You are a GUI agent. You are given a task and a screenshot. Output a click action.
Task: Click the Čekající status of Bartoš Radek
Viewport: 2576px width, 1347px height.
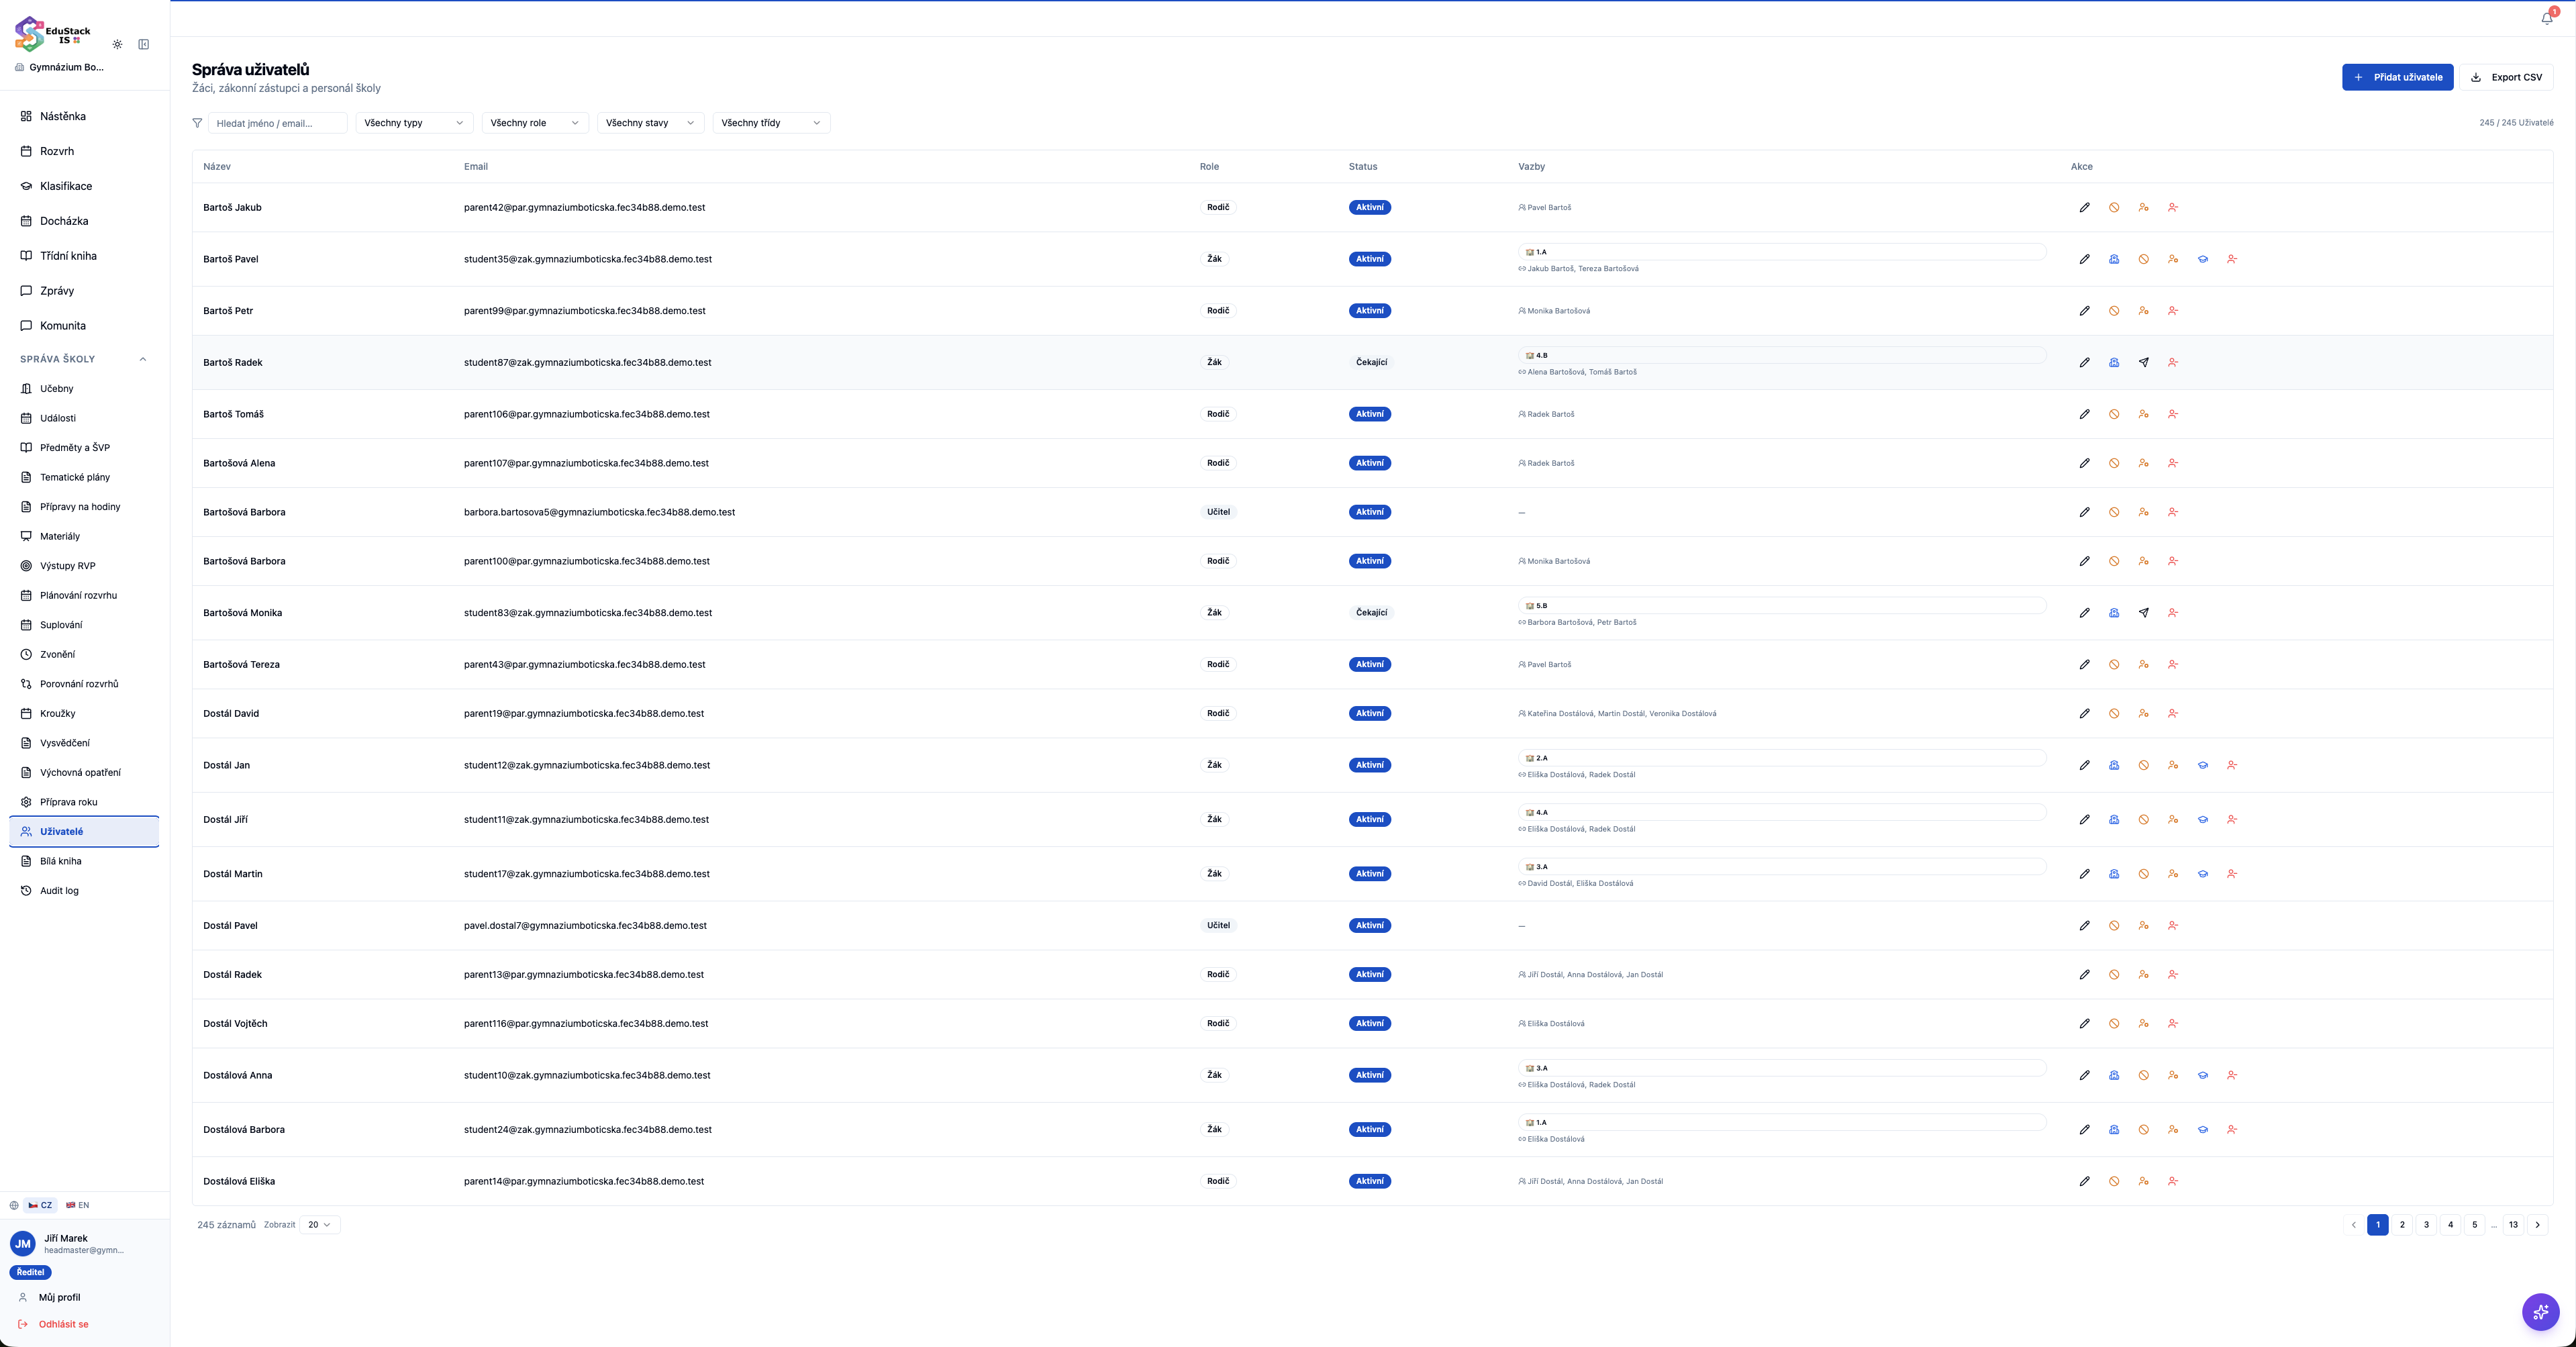(x=1371, y=363)
